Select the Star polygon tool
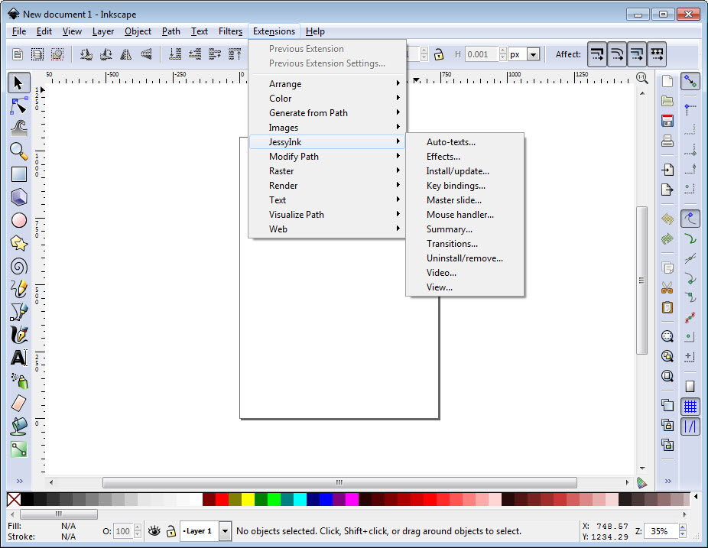This screenshot has height=548, width=708. tap(18, 243)
